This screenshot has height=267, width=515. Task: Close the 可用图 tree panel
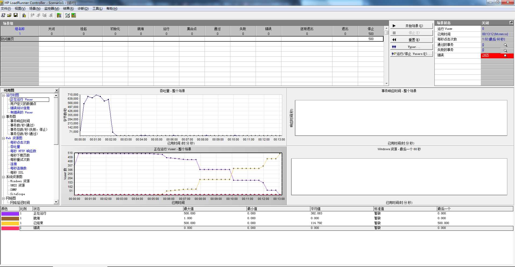click(x=57, y=91)
